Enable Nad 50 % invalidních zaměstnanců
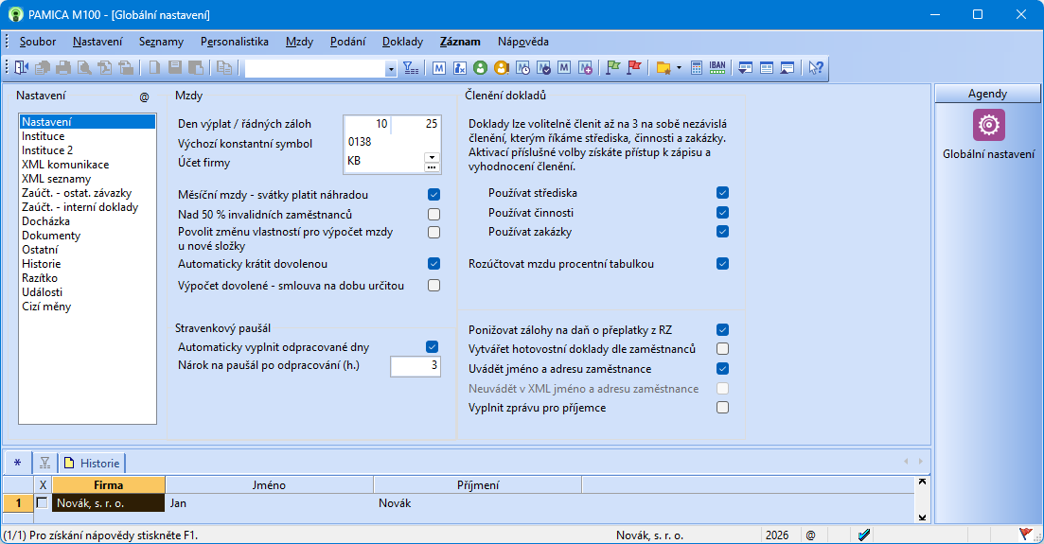The image size is (1044, 544). coord(434,215)
